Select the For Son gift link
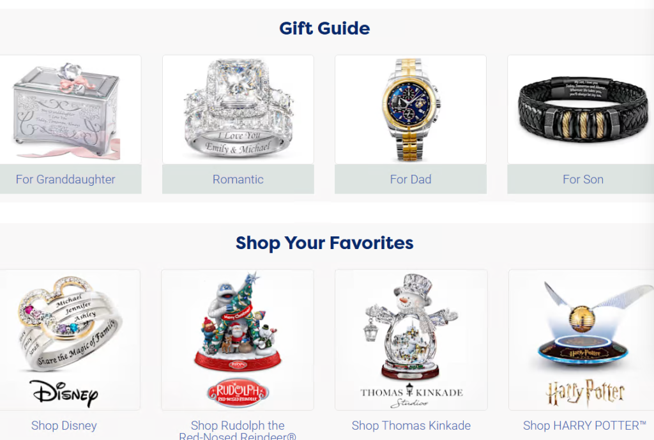Viewport: 654px width, 440px height. click(x=583, y=179)
